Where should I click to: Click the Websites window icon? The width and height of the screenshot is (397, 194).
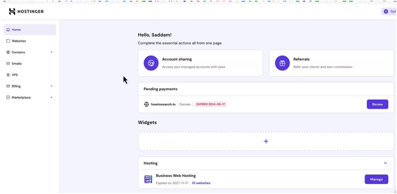pyautogui.click(x=8, y=41)
